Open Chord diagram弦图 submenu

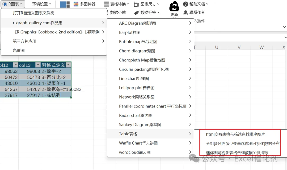click(150, 51)
